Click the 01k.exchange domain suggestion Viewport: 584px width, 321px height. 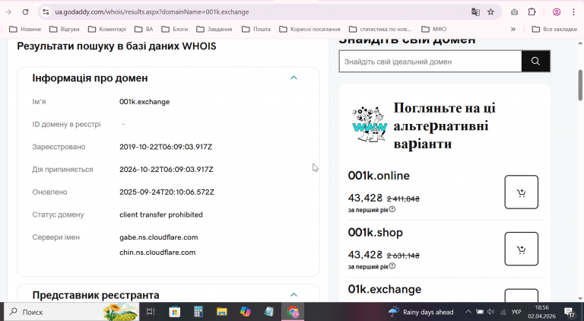point(385,289)
